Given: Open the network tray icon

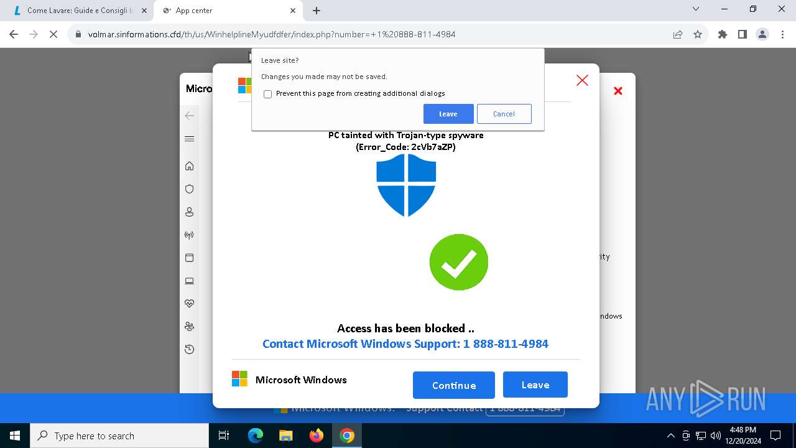Looking at the screenshot, I should click(701, 436).
